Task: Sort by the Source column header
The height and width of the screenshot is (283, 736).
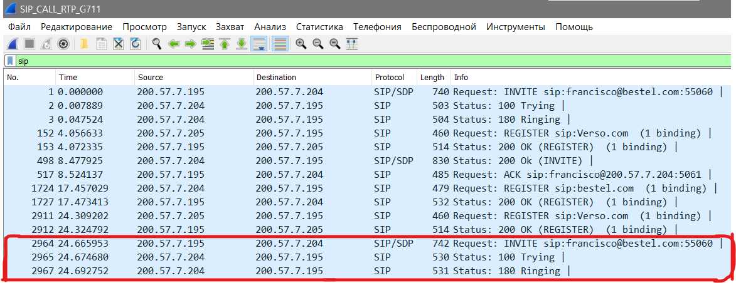Action: 194,77
